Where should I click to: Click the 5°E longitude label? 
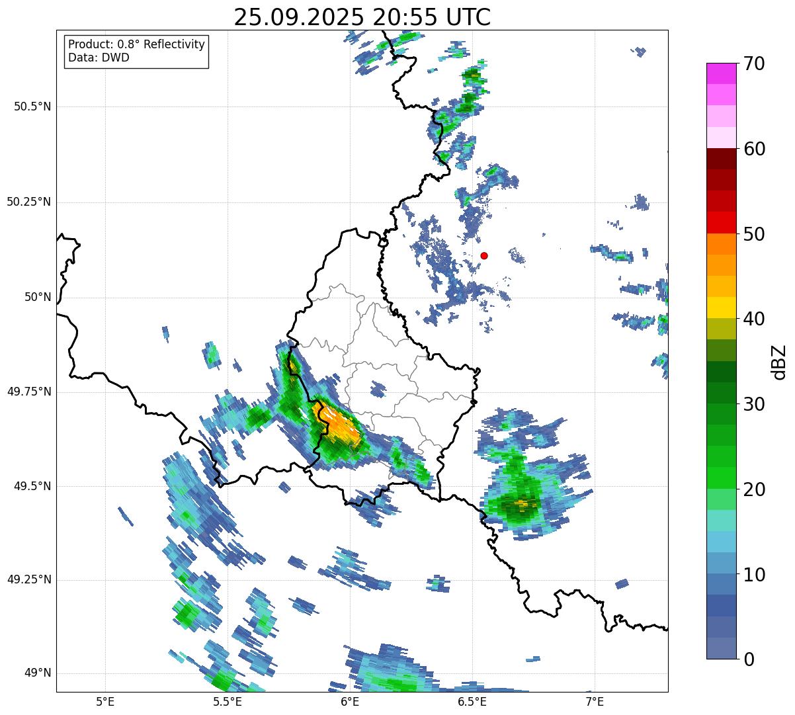pos(105,701)
